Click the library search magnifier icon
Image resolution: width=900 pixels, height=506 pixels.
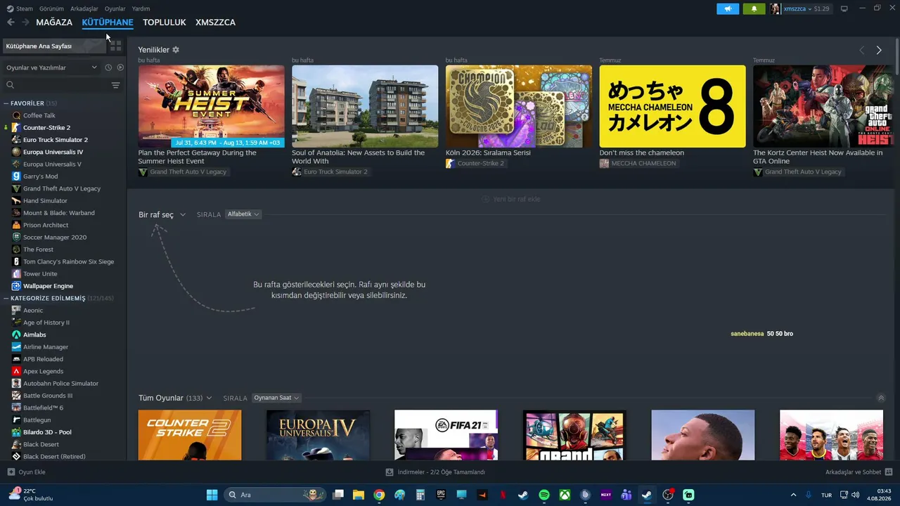[x=10, y=85]
